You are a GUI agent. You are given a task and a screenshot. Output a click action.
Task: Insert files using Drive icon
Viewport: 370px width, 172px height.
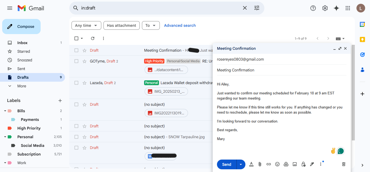point(286,164)
